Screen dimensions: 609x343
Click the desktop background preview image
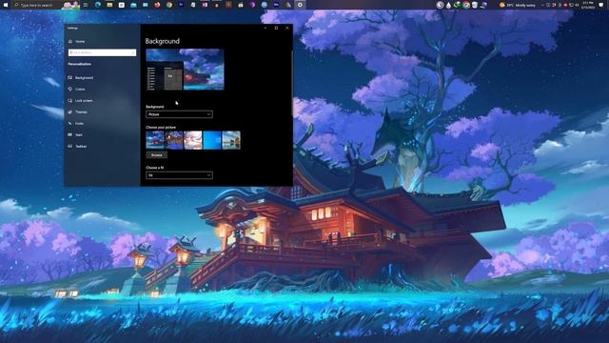(x=185, y=70)
